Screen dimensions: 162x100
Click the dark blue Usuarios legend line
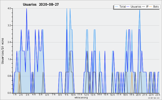(128, 7)
